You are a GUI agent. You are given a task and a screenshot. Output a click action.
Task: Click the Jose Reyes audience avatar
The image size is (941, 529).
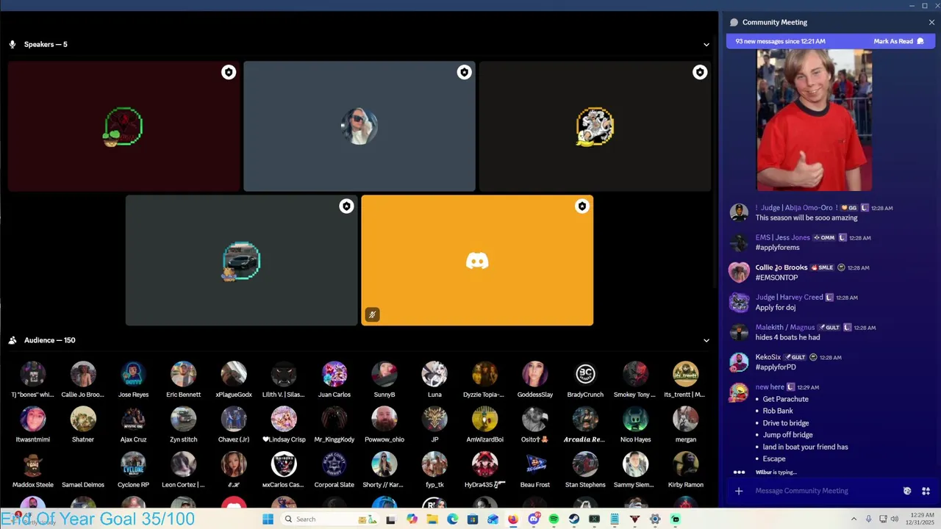133,374
